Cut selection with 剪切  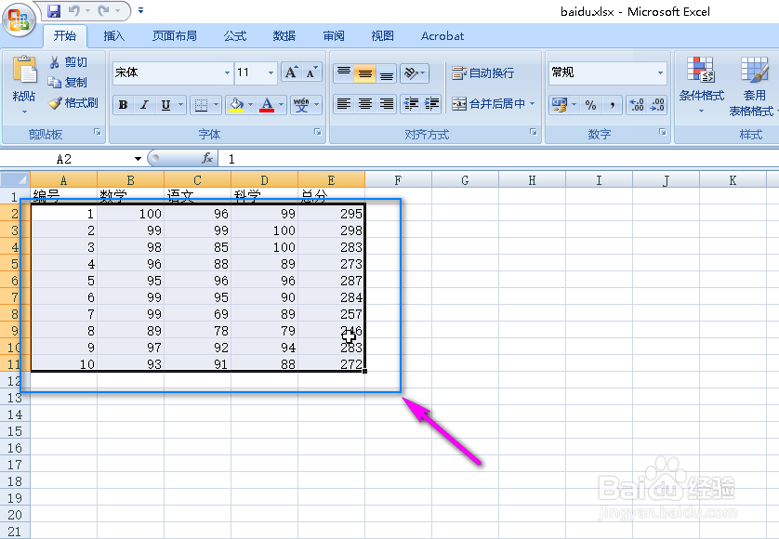click(68, 62)
